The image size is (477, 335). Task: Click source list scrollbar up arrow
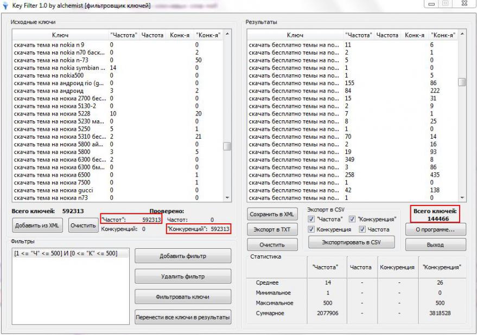tap(227, 34)
